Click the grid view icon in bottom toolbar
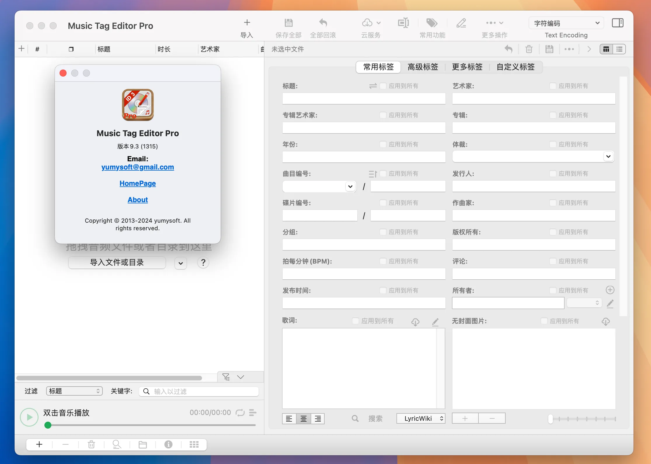 click(x=194, y=444)
